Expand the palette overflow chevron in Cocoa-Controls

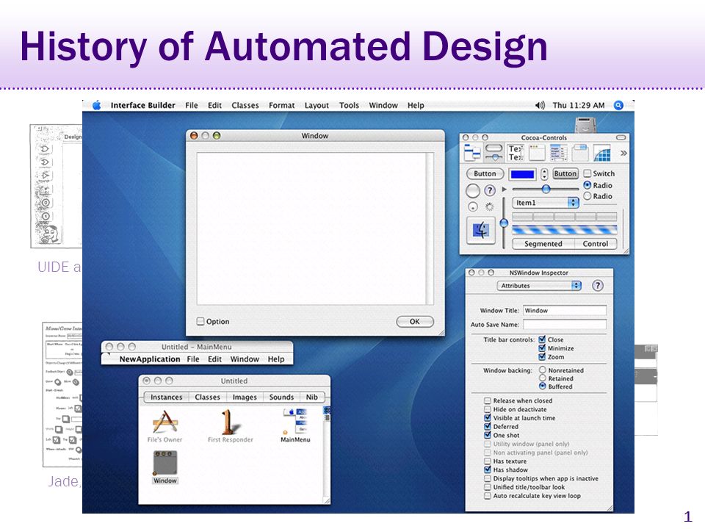click(x=623, y=153)
